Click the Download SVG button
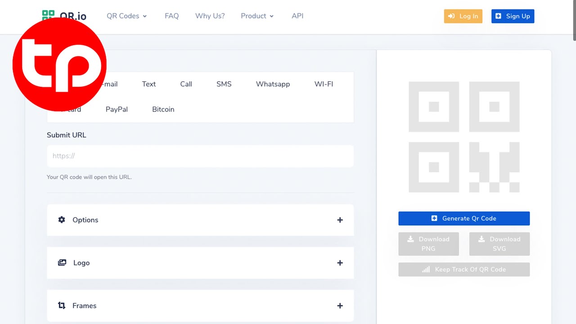Viewport: 576px width, 324px height. [499, 244]
